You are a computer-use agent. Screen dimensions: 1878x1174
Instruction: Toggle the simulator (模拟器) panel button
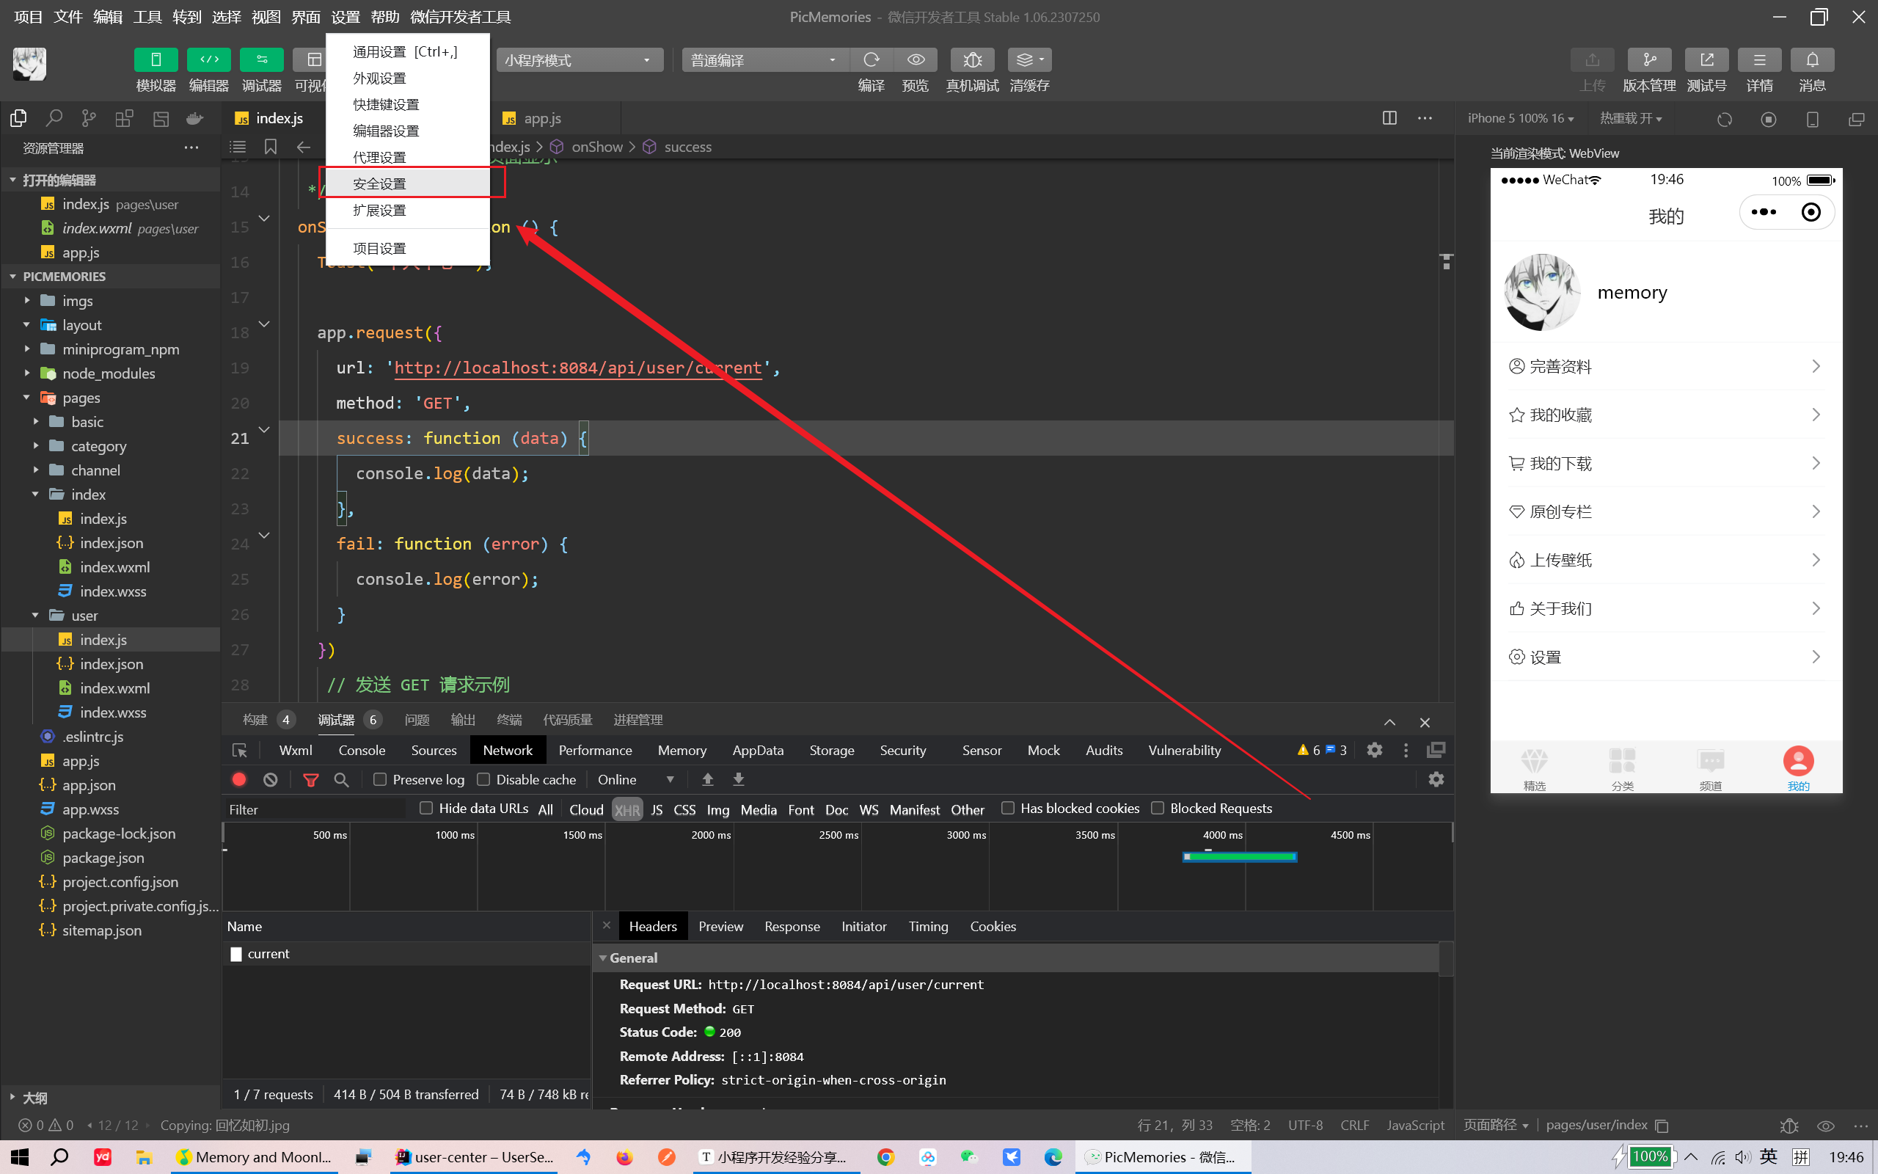coord(156,59)
